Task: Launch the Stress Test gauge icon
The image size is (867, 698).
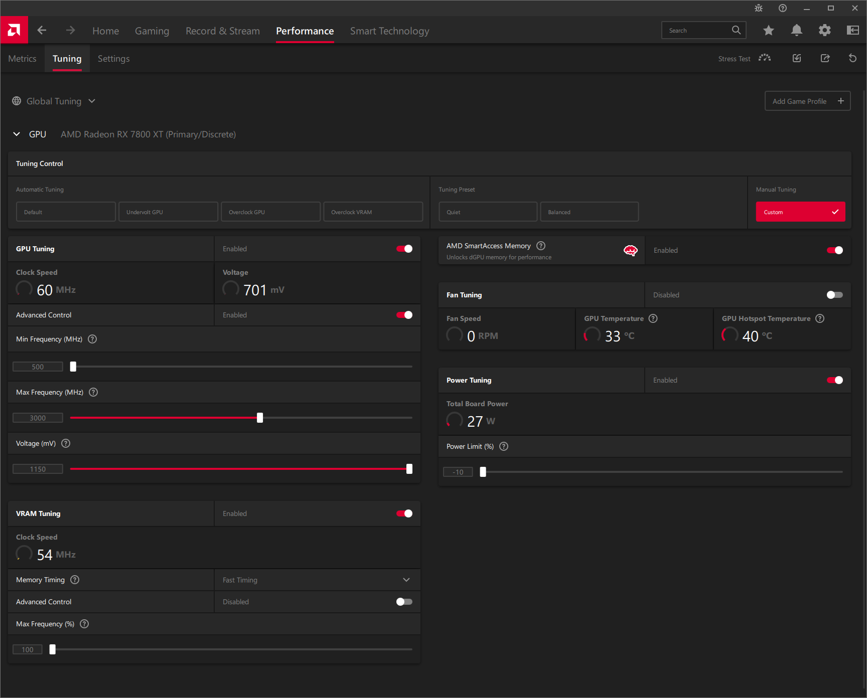Action: (765, 58)
